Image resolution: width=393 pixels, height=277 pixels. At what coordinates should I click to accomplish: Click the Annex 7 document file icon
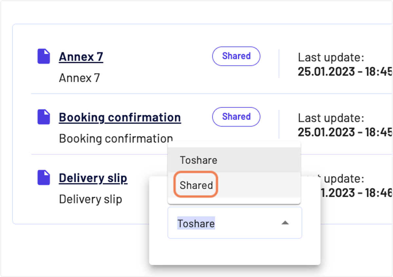[x=44, y=56]
